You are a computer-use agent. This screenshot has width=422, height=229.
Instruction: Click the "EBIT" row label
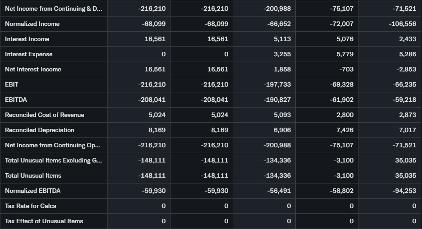12,85
